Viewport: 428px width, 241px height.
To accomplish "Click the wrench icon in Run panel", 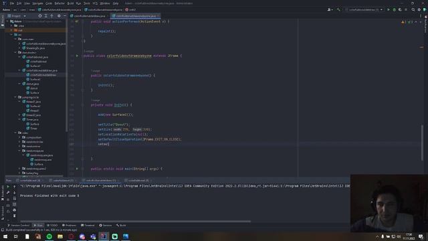I will 8,193.
